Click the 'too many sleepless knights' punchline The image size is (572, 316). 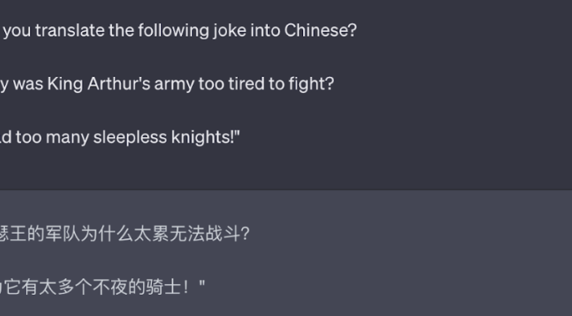[120, 138]
